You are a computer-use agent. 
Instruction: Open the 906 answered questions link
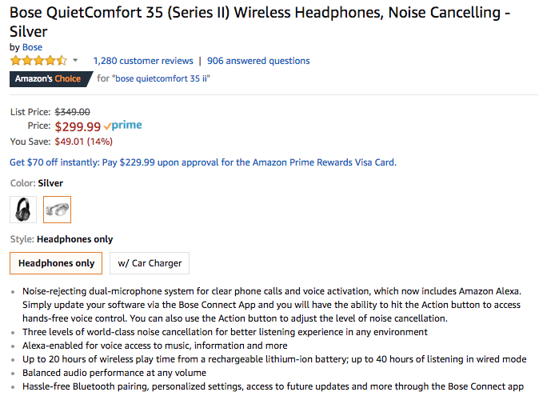(258, 61)
